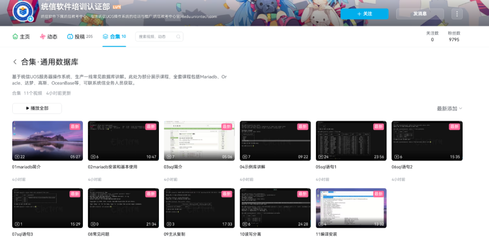489x240 pixels.
Task: Click the 02mariadb安装和基本使用 title link
Action: point(113,167)
